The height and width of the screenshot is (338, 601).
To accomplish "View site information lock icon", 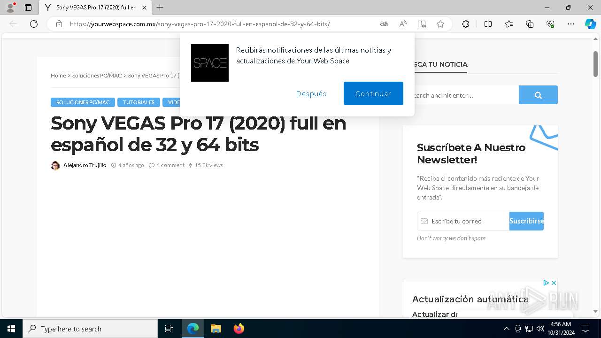I will click(59, 24).
